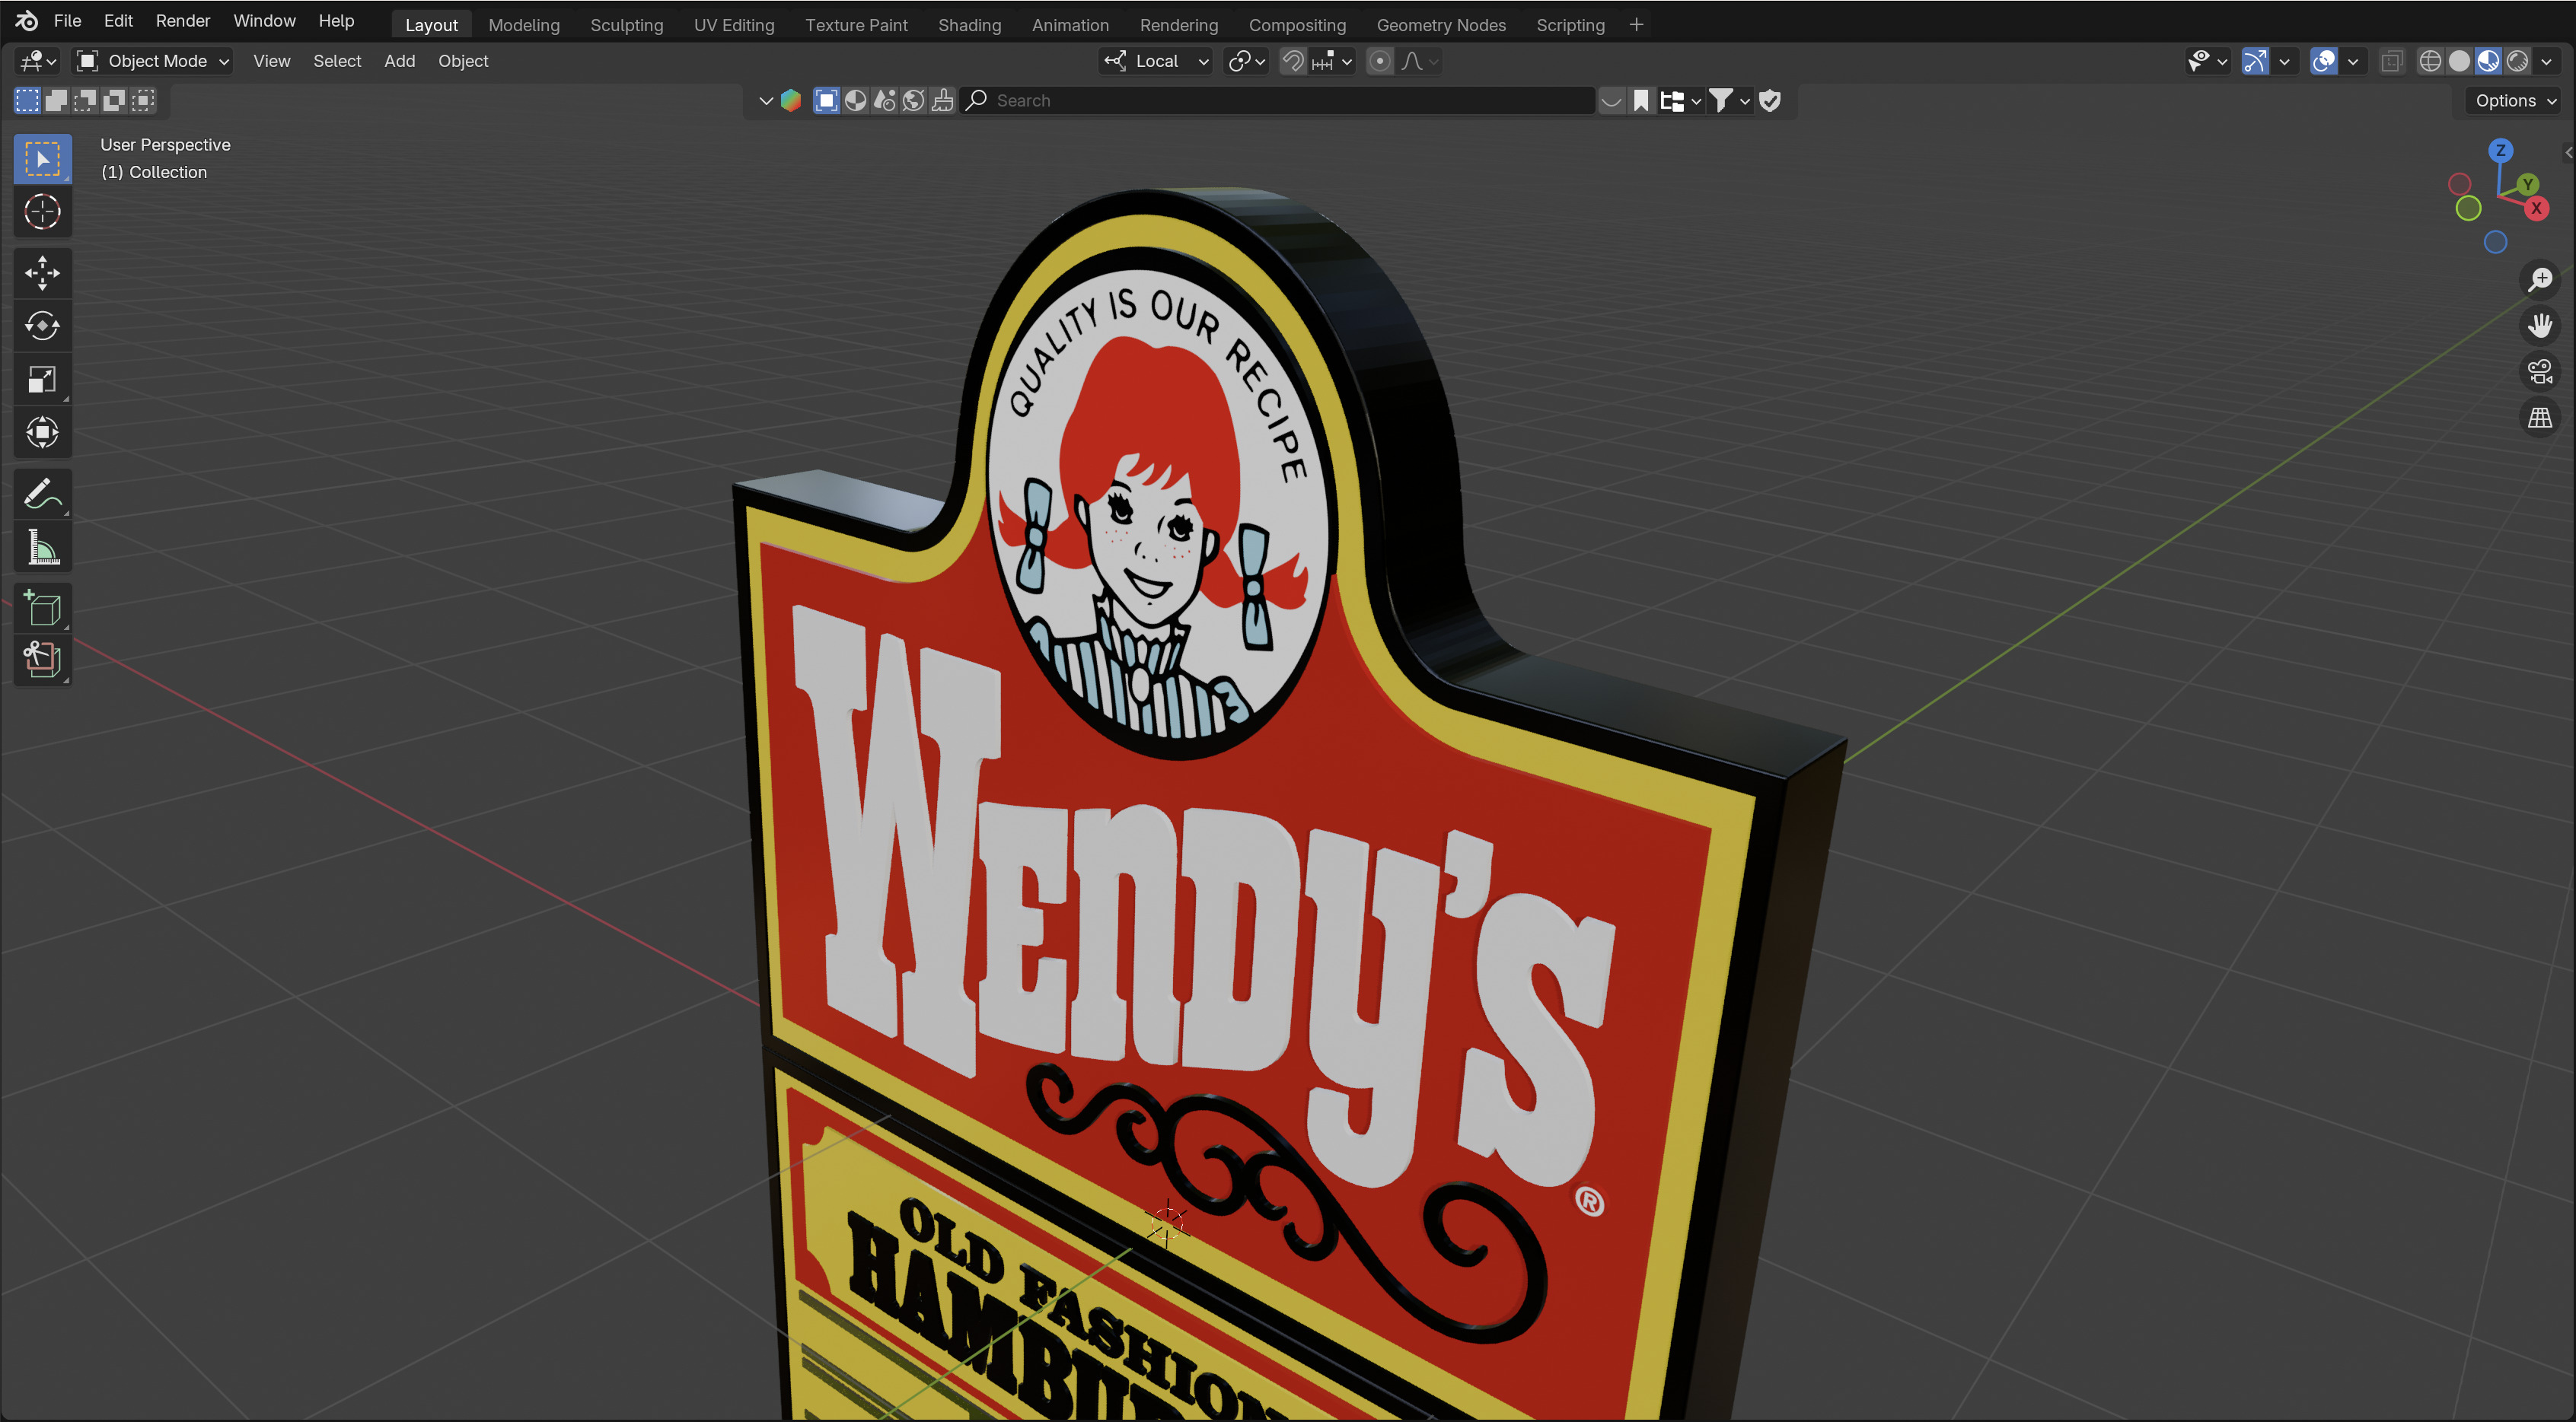
Task: Click the pan hand viewport icon
Action: pos(2540,325)
